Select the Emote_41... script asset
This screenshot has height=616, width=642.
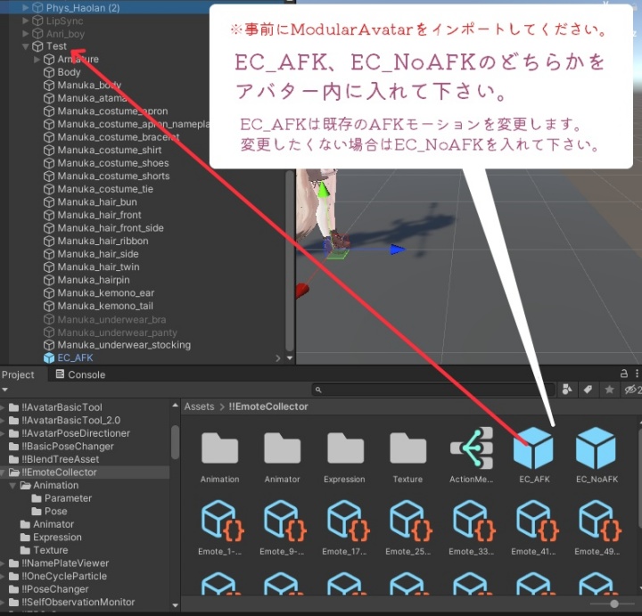click(536, 521)
